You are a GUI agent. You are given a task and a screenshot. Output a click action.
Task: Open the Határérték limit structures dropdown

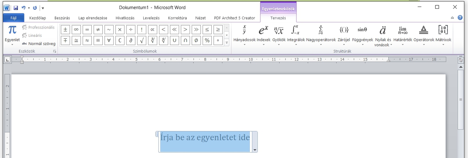pos(403,35)
